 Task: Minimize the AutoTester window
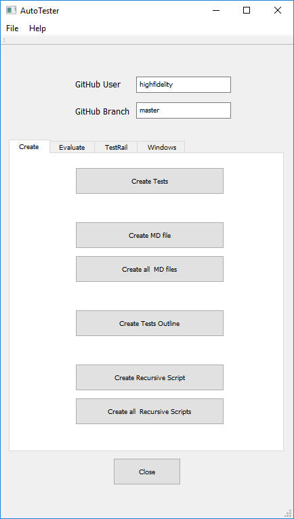[x=216, y=10]
